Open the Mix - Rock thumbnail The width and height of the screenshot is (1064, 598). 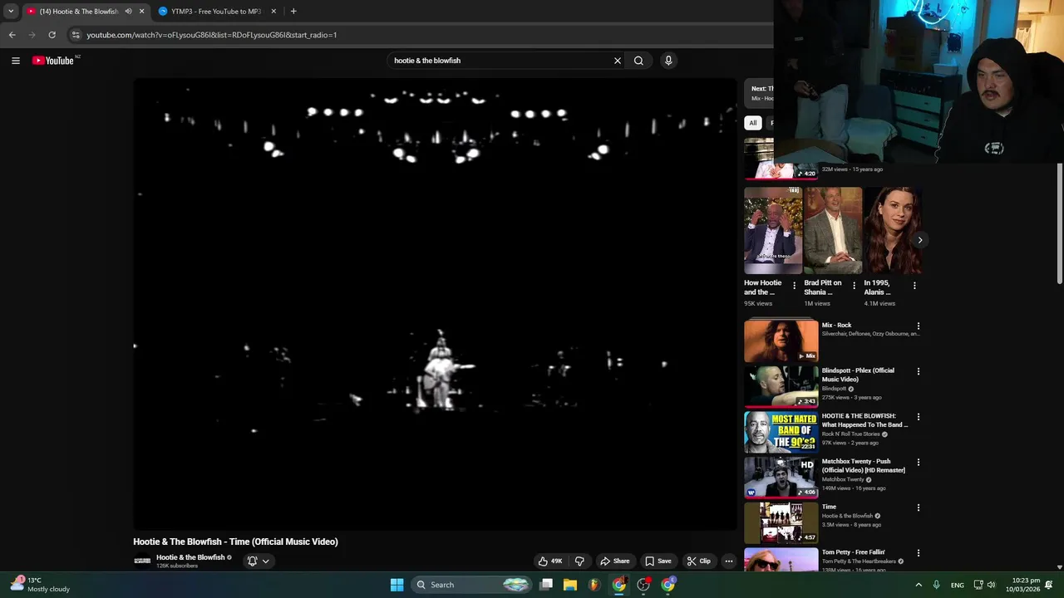tap(781, 341)
